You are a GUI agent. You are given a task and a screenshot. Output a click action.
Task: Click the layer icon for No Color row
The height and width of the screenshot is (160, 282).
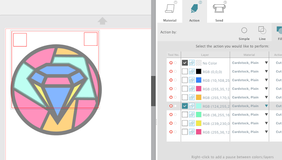(192, 63)
